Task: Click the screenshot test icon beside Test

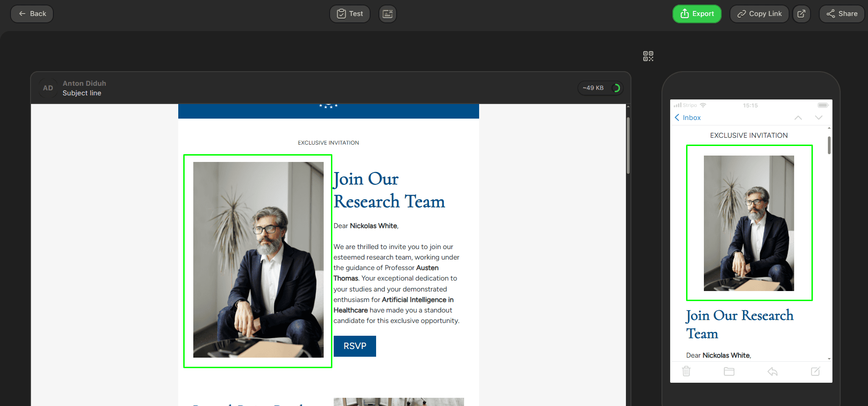Action: [x=387, y=14]
